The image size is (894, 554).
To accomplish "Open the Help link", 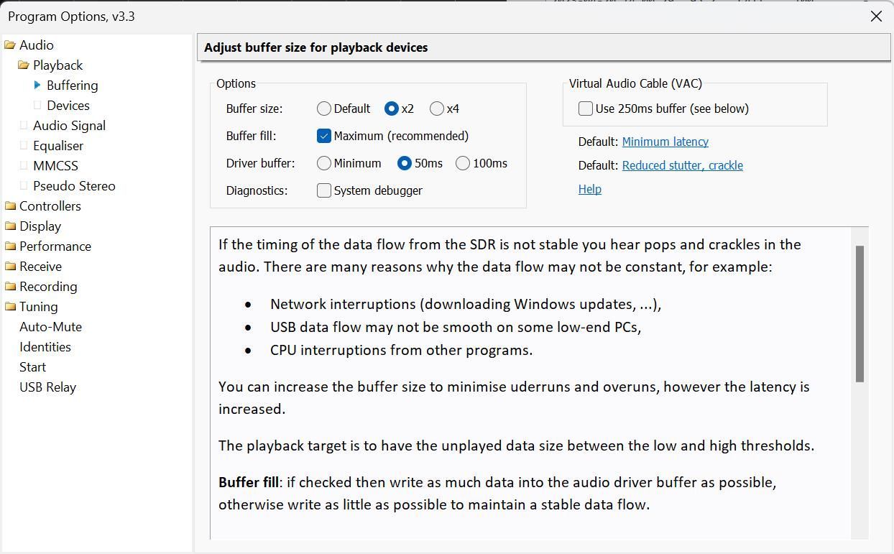I will click(x=589, y=190).
